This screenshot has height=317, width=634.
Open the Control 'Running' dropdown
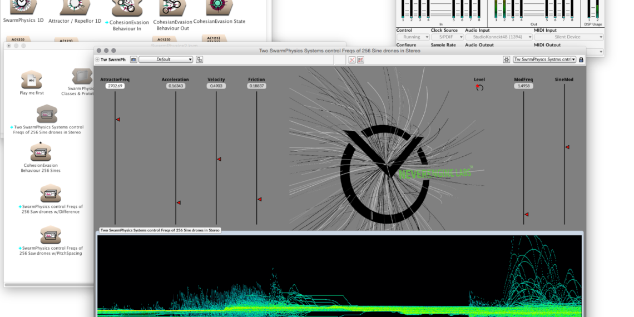click(413, 37)
